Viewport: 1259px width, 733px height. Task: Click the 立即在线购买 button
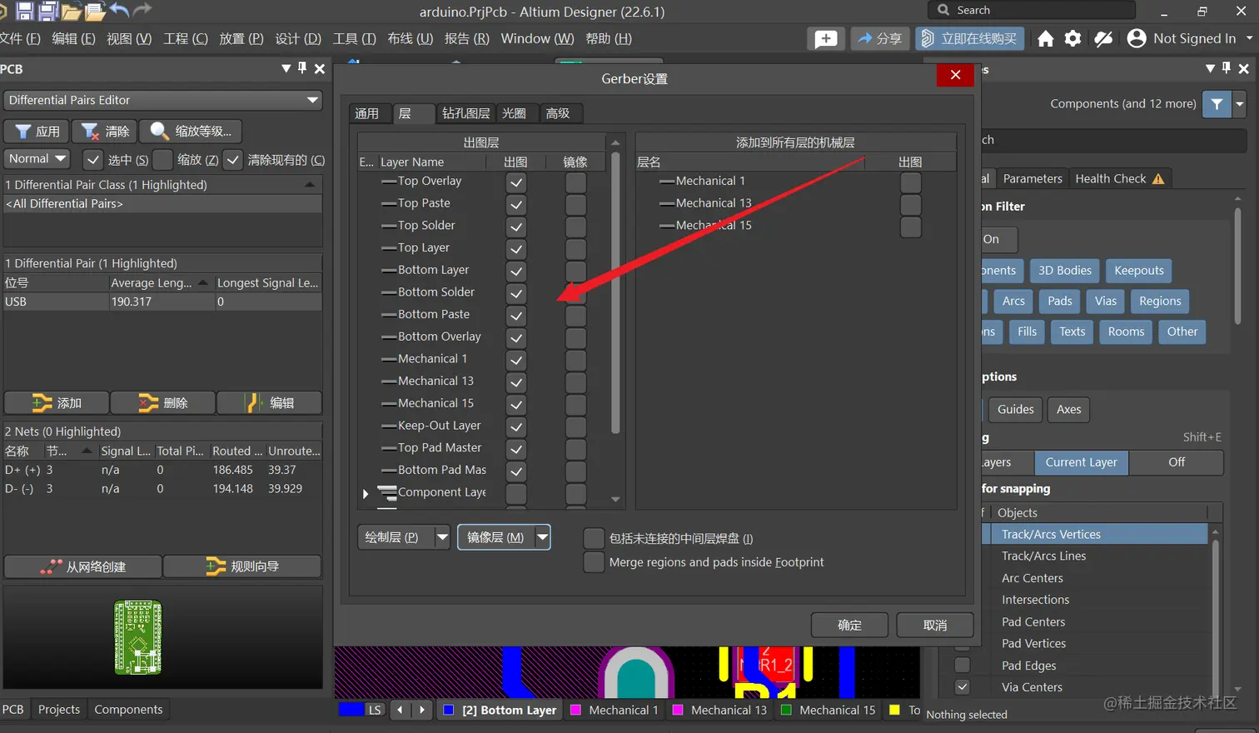click(970, 38)
